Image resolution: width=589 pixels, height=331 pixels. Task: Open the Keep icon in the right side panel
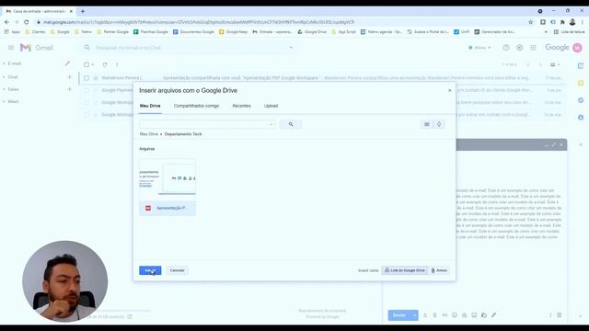tap(581, 83)
